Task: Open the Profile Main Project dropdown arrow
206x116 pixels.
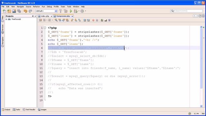Action: [86, 11]
